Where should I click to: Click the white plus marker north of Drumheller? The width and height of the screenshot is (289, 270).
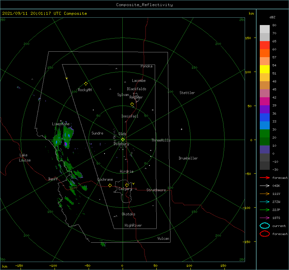tap(181, 129)
